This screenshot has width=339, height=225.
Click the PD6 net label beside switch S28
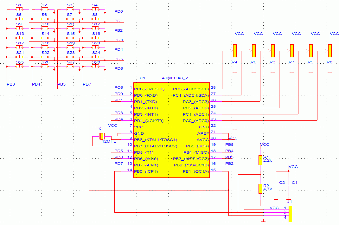coord(118,68)
